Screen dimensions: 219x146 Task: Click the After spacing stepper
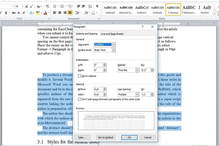tap(105, 94)
